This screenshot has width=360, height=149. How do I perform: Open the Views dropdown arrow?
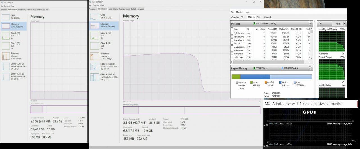344,24
